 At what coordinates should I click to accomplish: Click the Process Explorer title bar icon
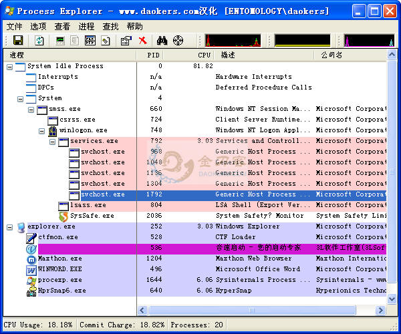[10, 11]
